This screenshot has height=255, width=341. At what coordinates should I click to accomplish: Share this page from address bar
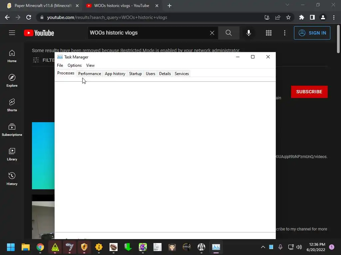[x=278, y=17]
